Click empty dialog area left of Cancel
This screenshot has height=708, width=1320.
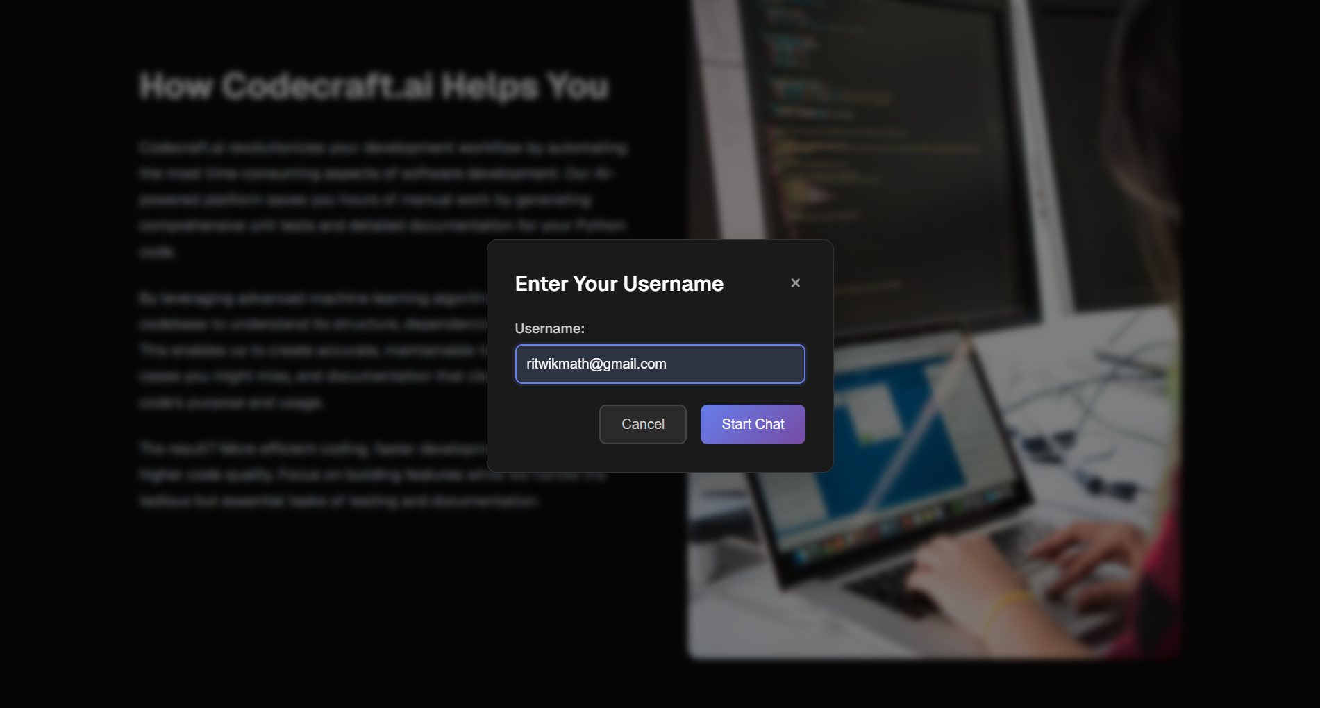[x=555, y=424]
